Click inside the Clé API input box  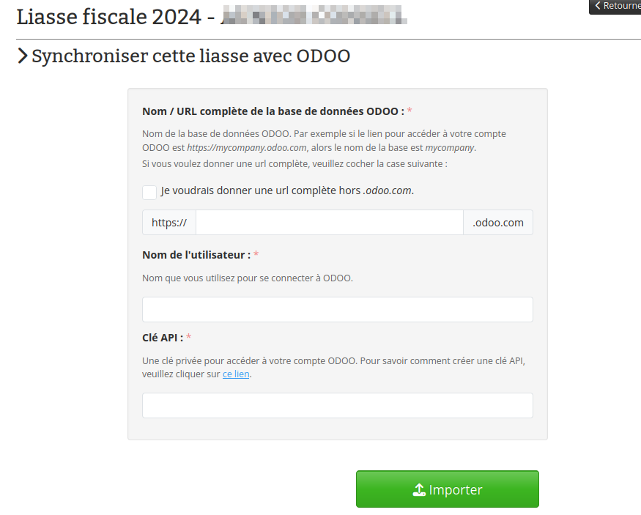(x=337, y=405)
